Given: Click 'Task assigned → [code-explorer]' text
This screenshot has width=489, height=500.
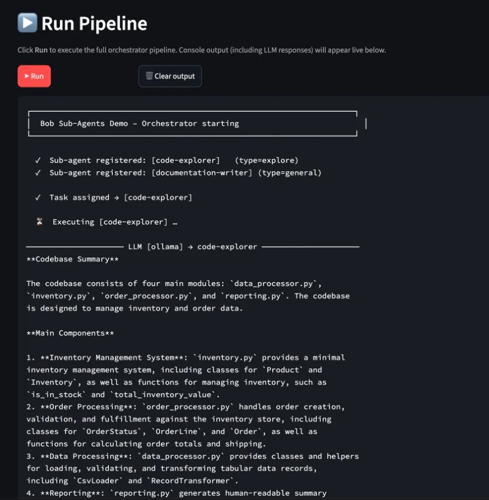Looking at the screenshot, I should tap(121, 198).
